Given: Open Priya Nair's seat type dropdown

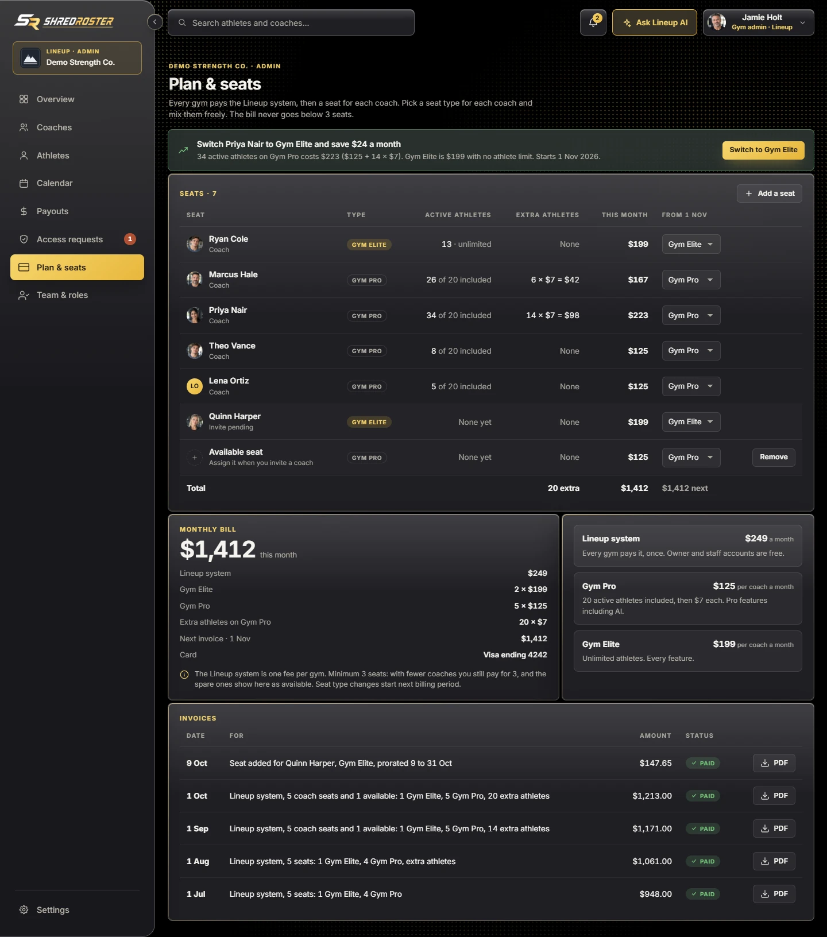Looking at the screenshot, I should tap(691, 315).
